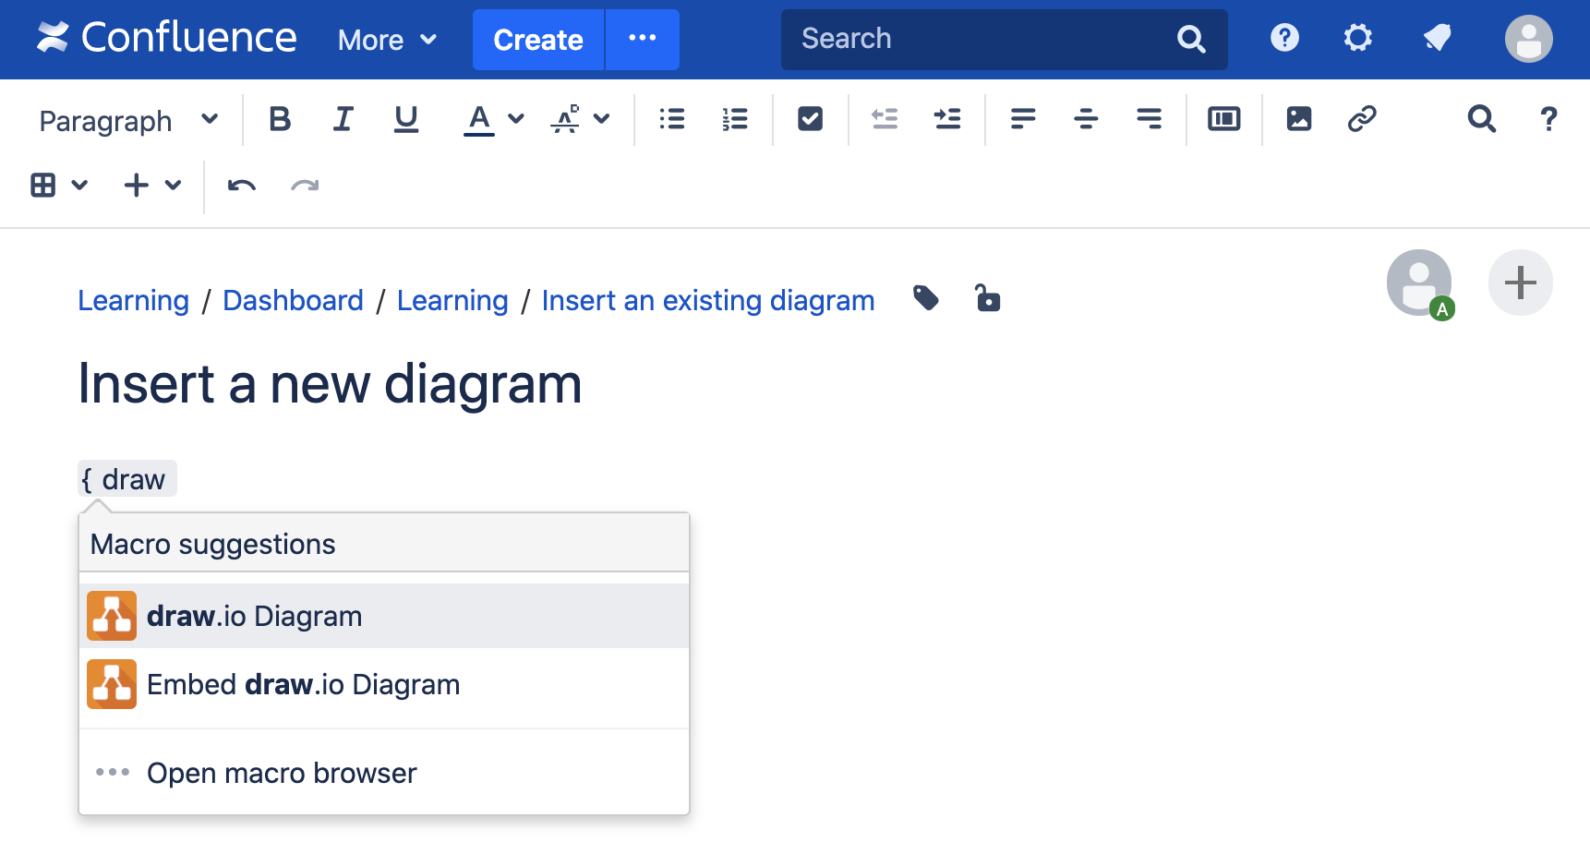Insert a link

(x=1362, y=119)
